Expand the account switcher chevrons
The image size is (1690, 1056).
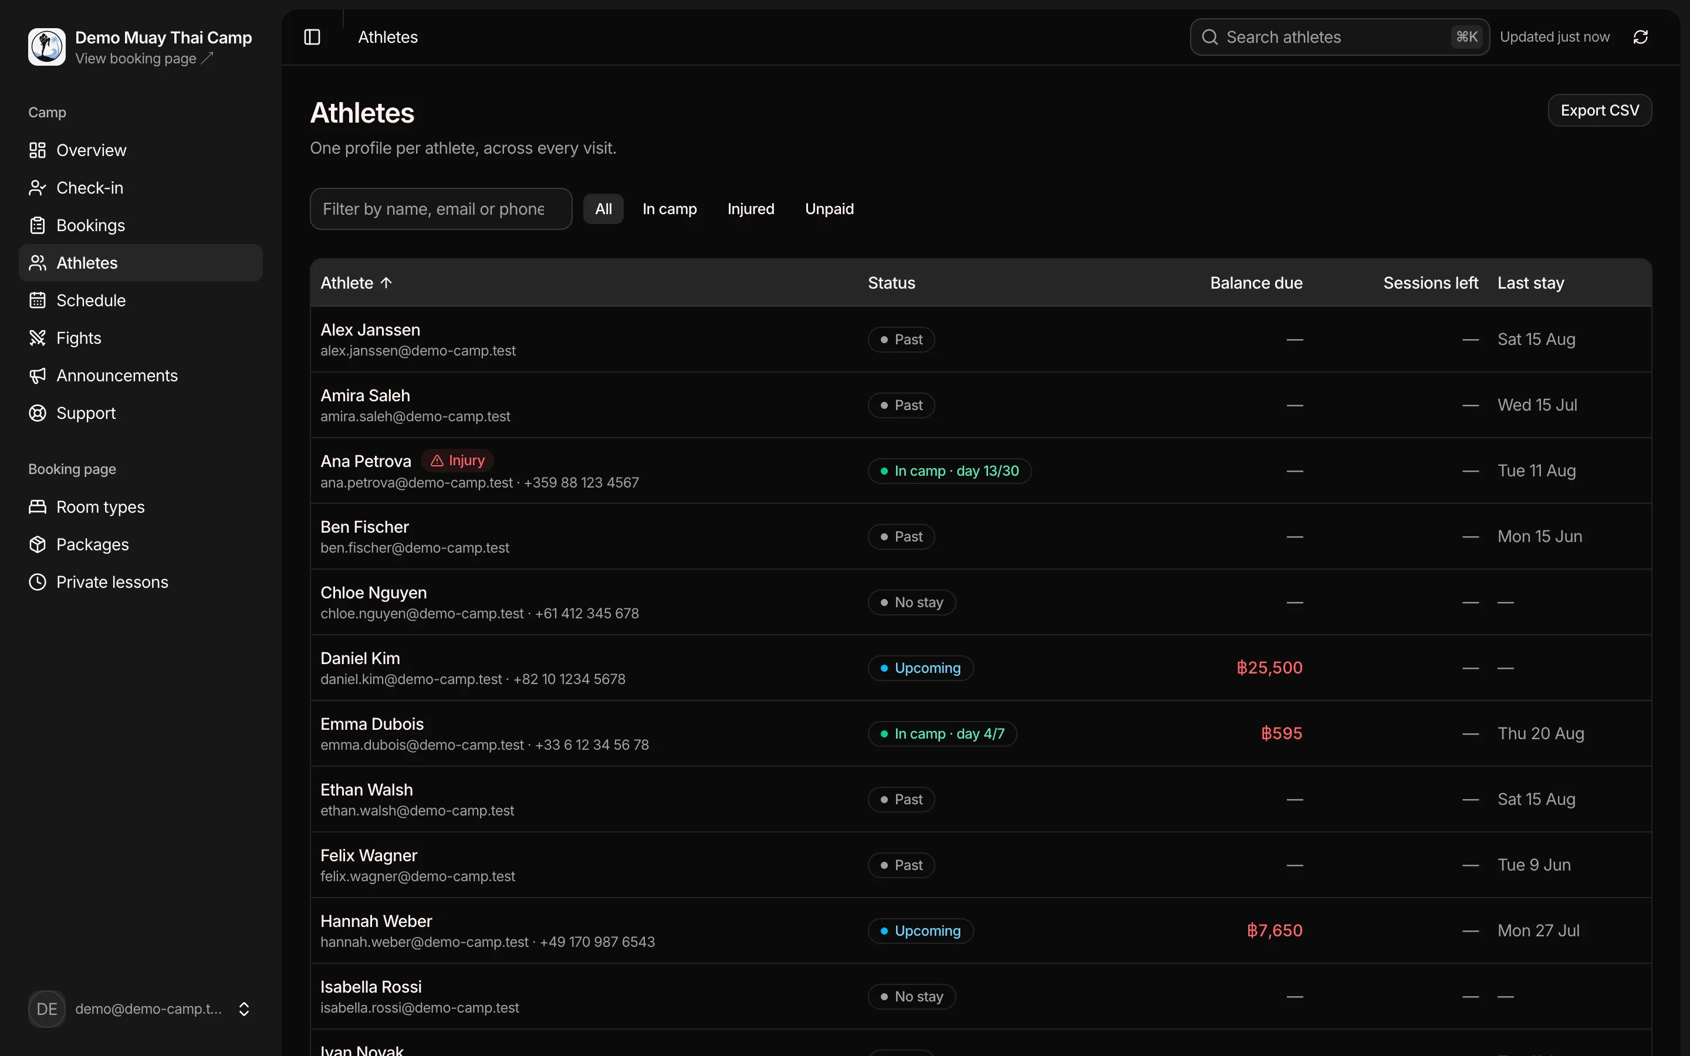click(244, 1009)
